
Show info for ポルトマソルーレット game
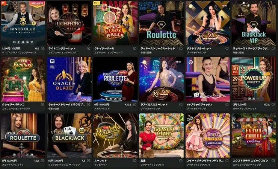click(x=227, y=48)
